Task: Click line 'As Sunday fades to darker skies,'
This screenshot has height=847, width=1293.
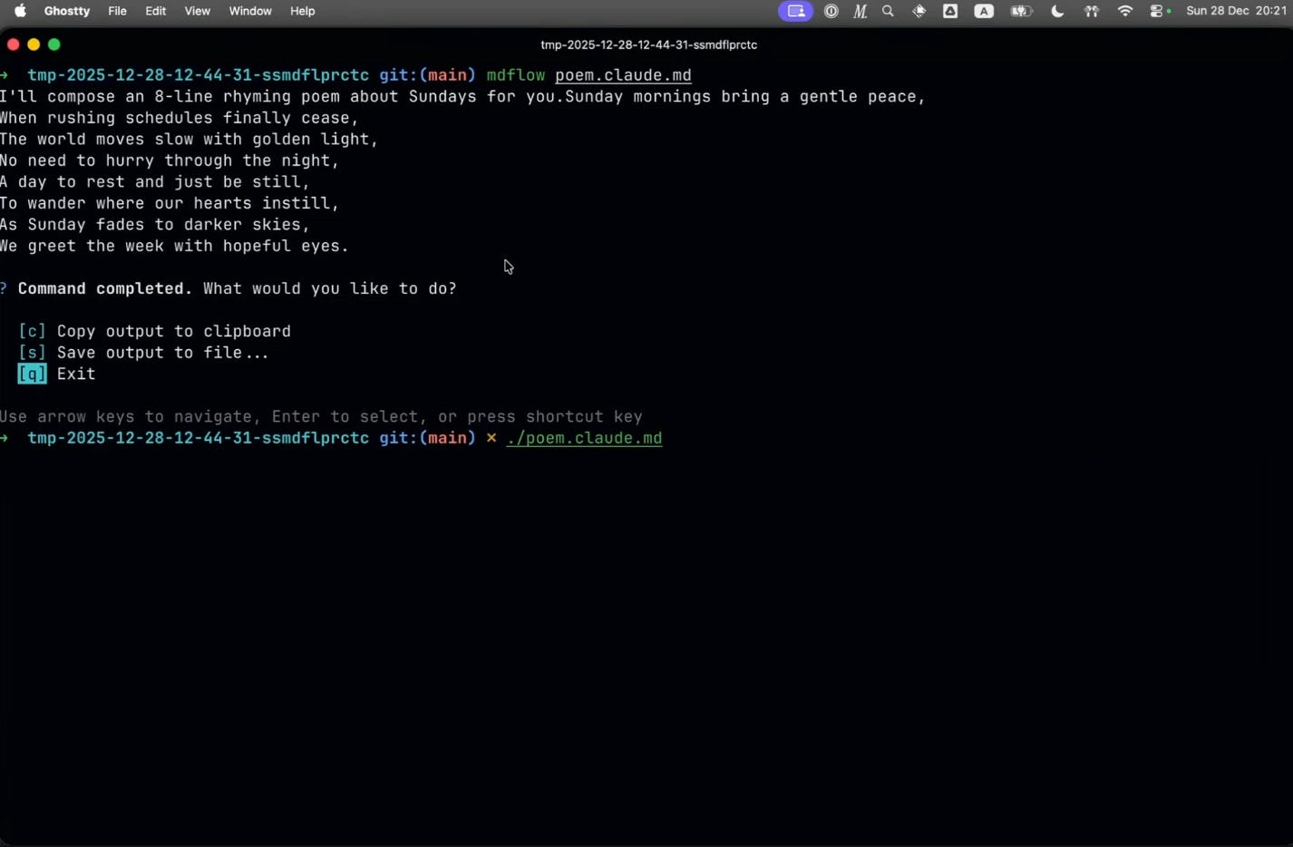Action: 155,225
